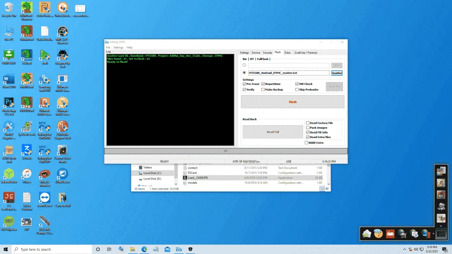Launch the Samsung Tool PRO shortcut
The width and height of the screenshot is (452, 254).
[x=45, y=83]
